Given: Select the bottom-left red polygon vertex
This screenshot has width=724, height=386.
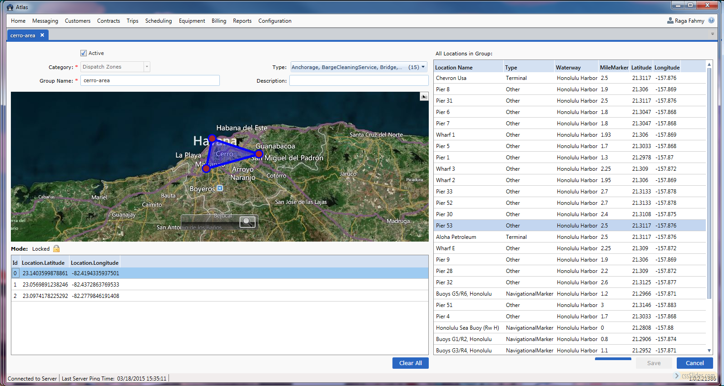Looking at the screenshot, I should point(206,168).
